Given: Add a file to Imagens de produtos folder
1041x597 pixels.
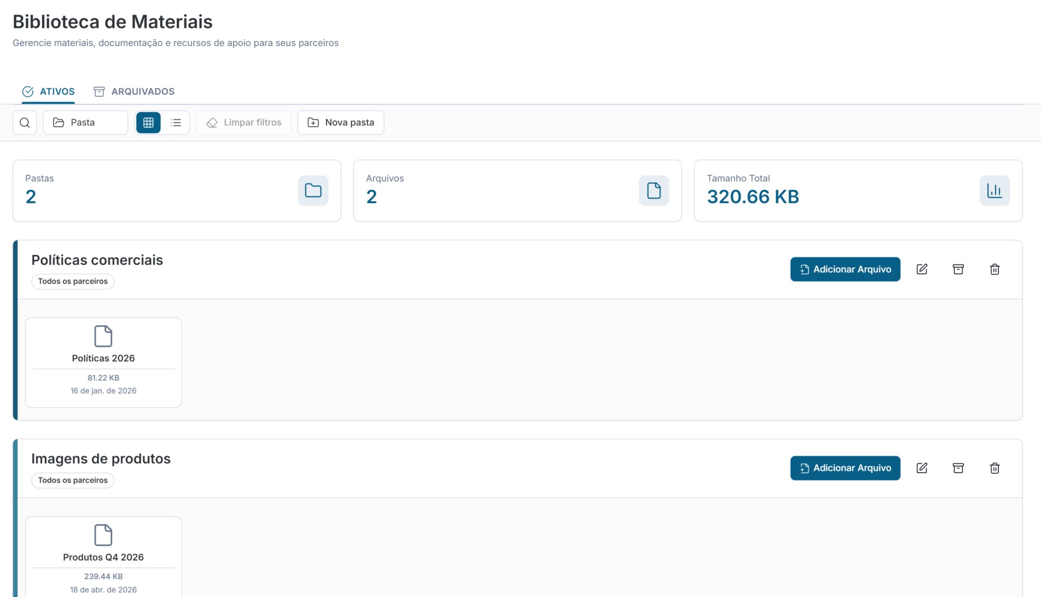Looking at the screenshot, I should coord(845,468).
